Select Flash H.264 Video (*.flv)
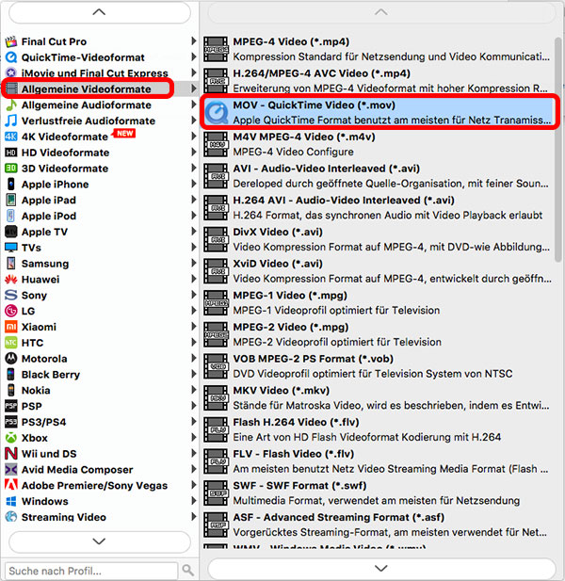This screenshot has height=581, width=565. point(378,429)
